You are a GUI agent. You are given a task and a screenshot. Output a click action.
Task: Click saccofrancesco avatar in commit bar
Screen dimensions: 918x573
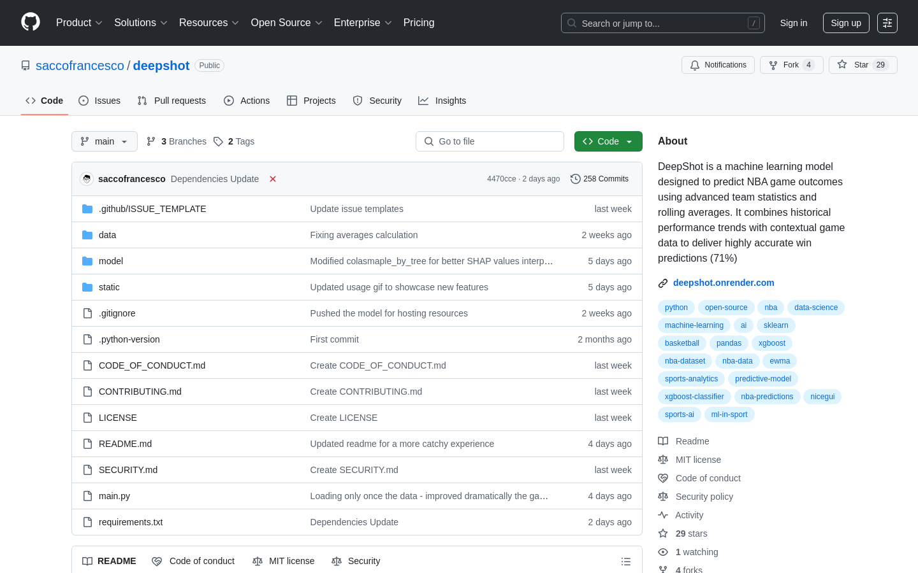pyautogui.click(x=87, y=179)
